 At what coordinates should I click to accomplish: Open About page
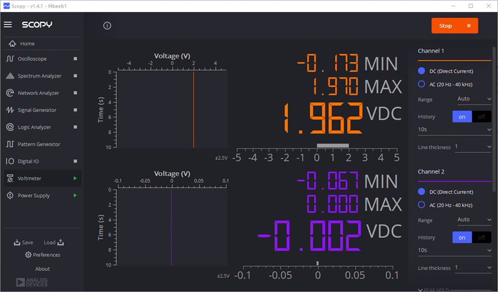[43, 269]
